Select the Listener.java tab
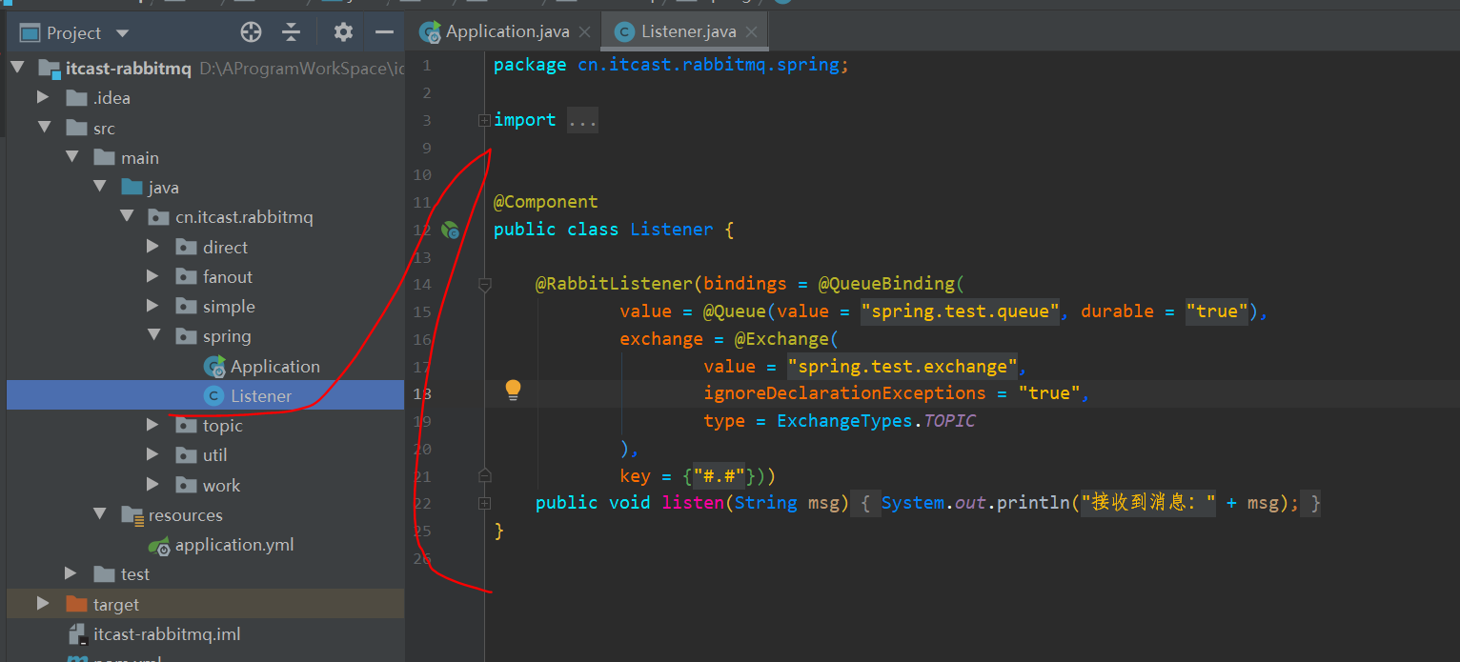 pos(688,31)
